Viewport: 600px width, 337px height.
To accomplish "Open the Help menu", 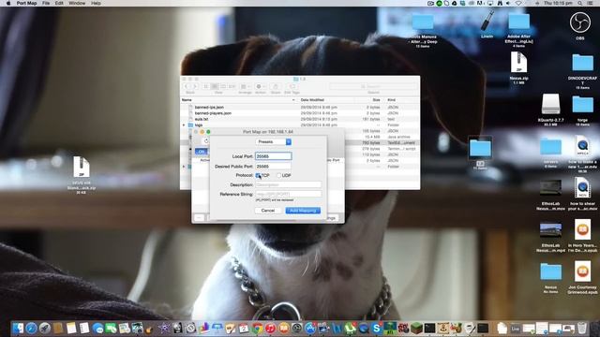I will [96, 3].
